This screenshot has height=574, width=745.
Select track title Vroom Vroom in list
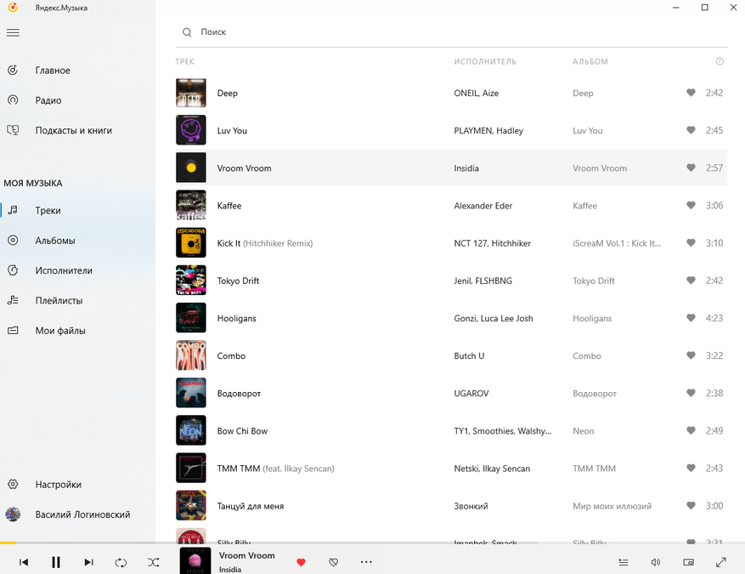[244, 168]
